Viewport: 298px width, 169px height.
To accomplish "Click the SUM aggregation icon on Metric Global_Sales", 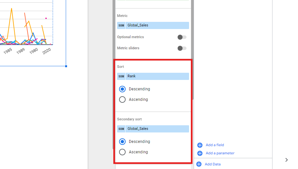I will (121, 25).
